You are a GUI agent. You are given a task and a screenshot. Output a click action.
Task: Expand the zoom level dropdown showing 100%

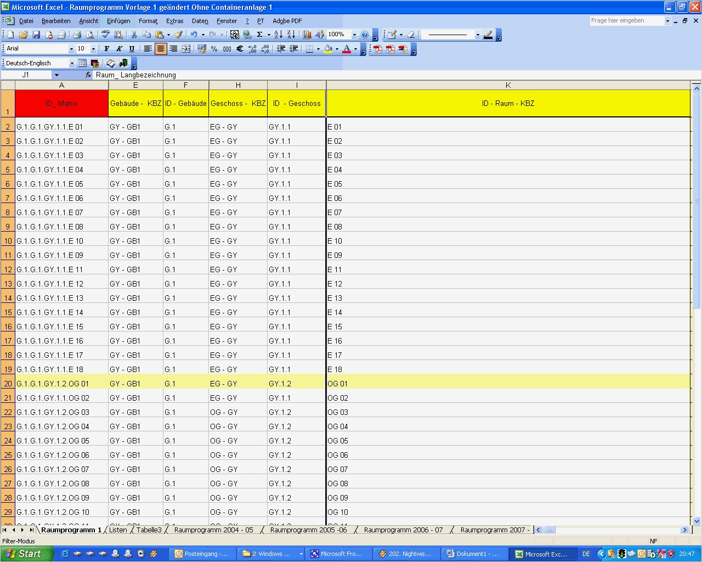coord(354,35)
